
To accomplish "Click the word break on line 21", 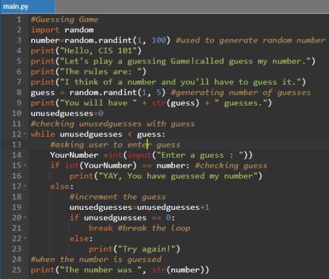I will pyautogui.click(x=101, y=228).
